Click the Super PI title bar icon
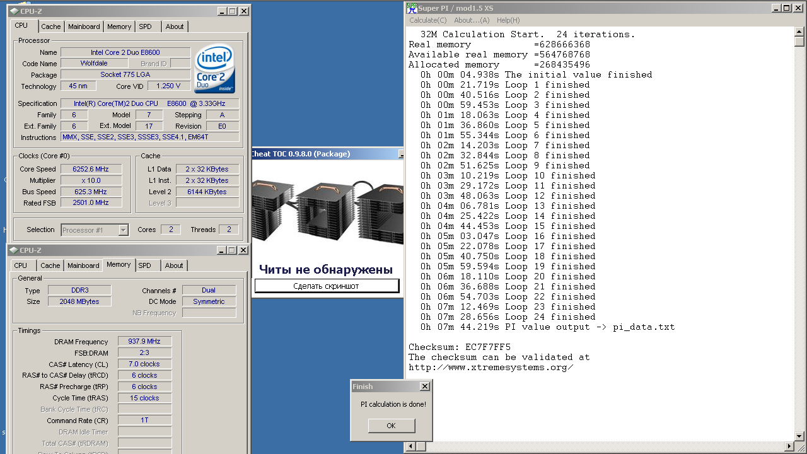 (x=412, y=8)
